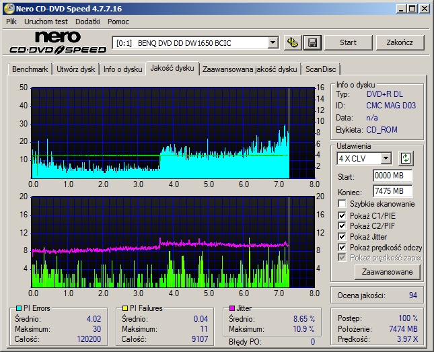Maximize the Nero CD-DVD Speed window
This screenshot has height=352, width=434.
point(412,9)
